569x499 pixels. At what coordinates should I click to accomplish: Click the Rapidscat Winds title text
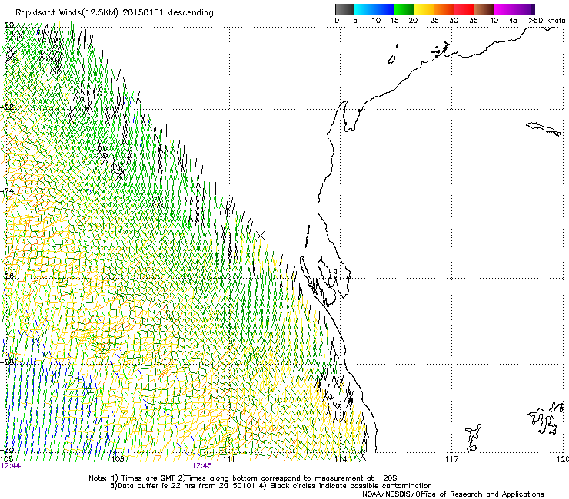[x=115, y=12]
